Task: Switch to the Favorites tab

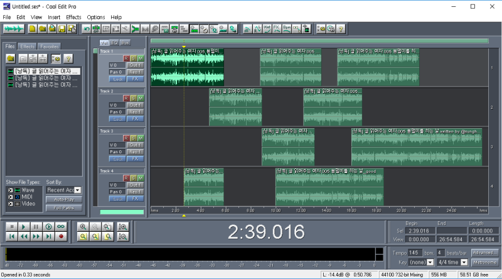Action: coord(49,46)
